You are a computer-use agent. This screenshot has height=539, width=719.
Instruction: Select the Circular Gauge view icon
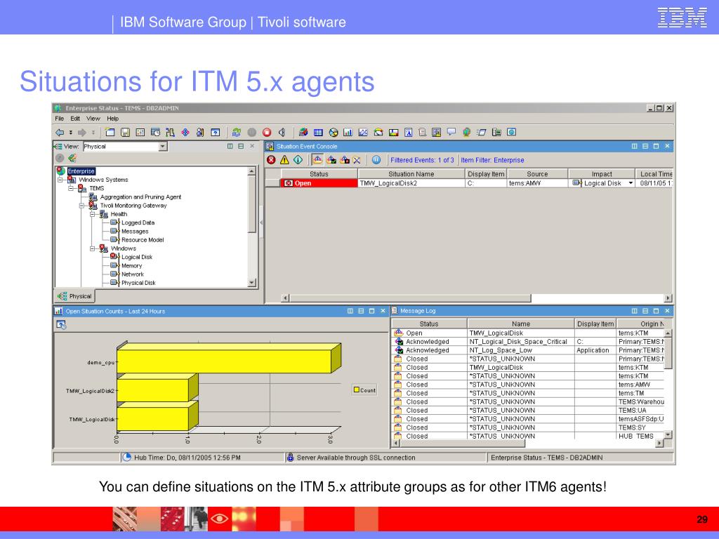(378, 133)
